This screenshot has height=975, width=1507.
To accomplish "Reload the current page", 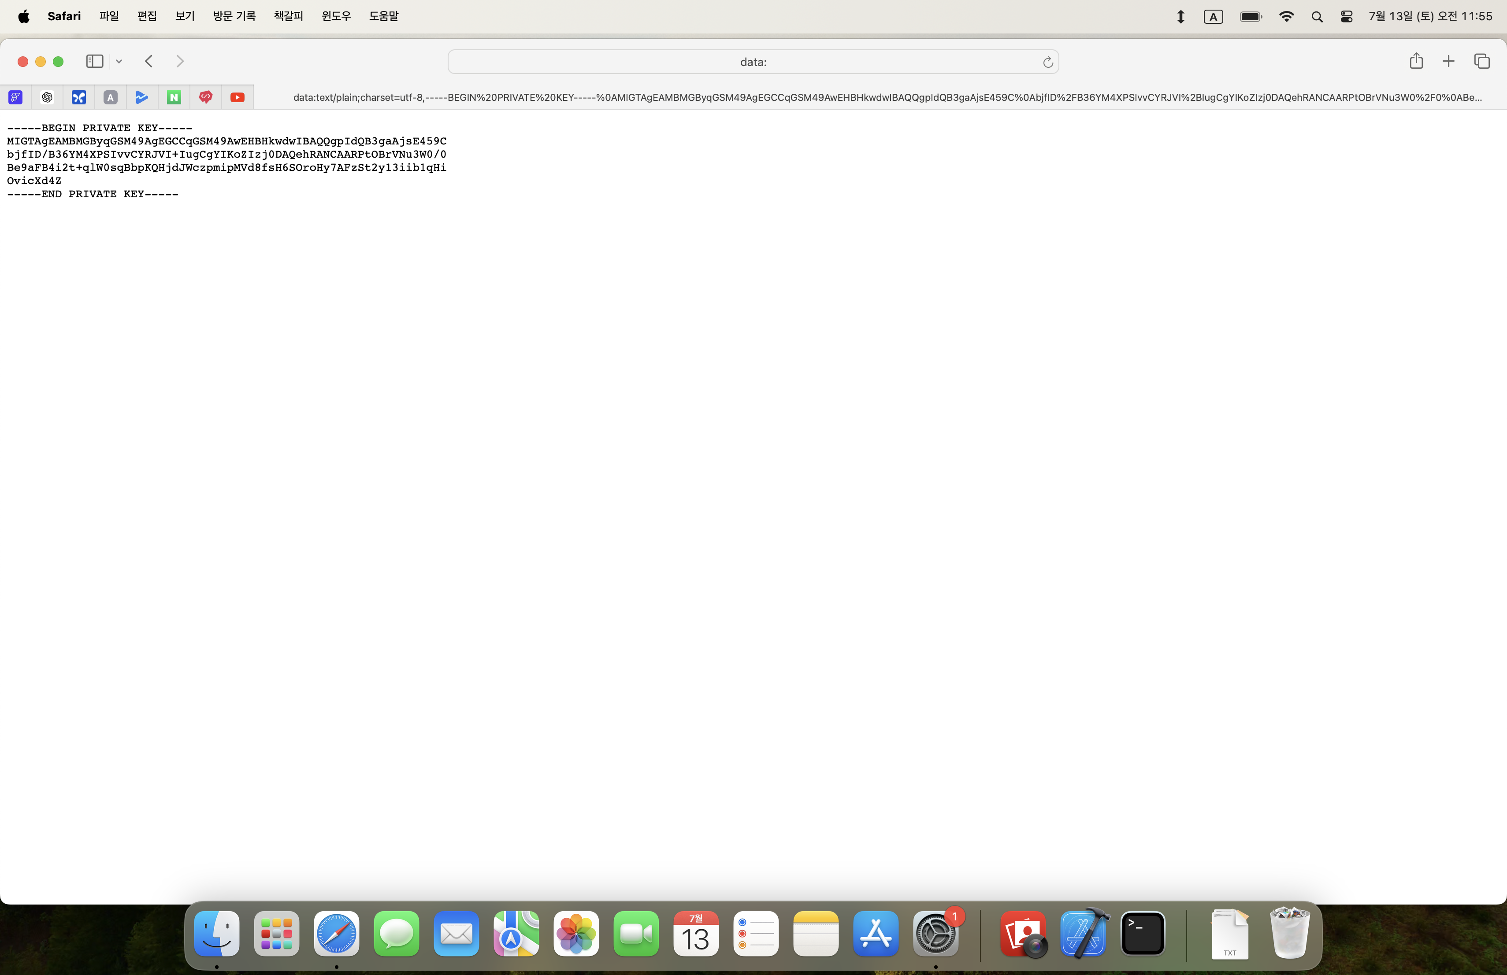I will [x=1047, y=61].
